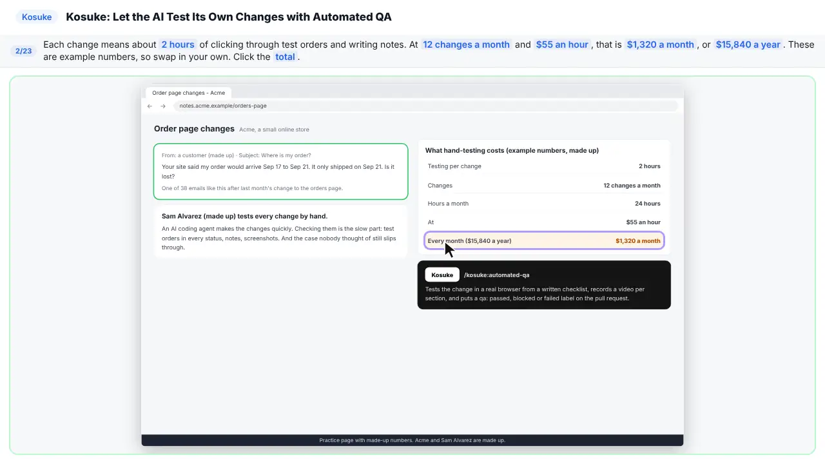Viewport: 825px width, 464px height.
Task: Click the '2 hours' highlight in the instruction text
Action: click(178, 44)
